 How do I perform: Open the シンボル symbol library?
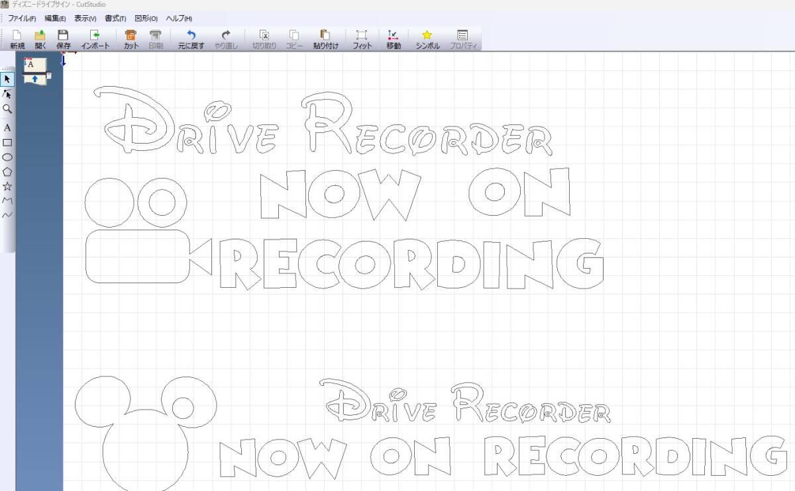(427, 39)
